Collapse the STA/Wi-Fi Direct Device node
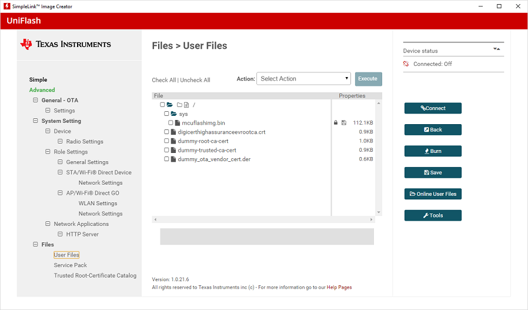 coord(60,172)
